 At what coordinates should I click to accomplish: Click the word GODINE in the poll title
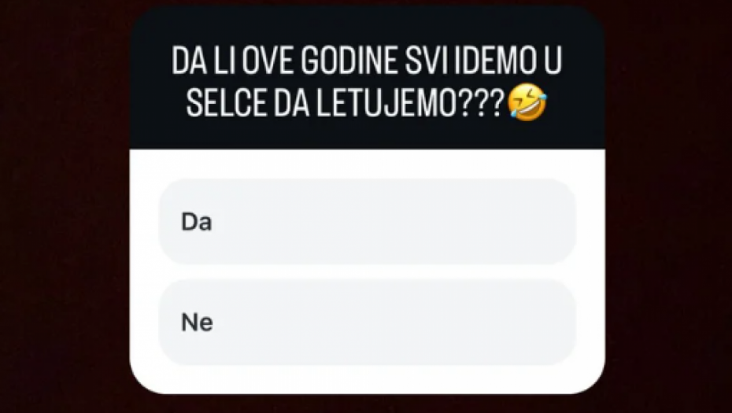[349, 61]
